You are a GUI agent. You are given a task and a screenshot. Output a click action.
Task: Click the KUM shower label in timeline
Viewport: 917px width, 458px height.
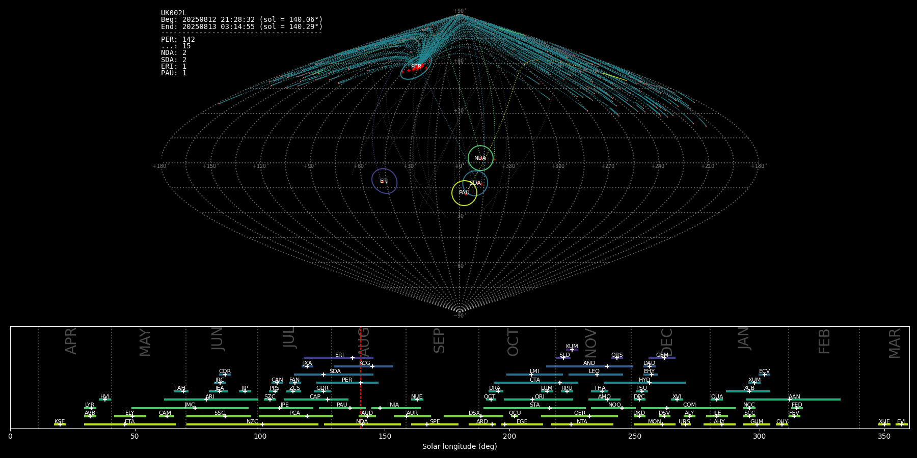pos(572,346)
